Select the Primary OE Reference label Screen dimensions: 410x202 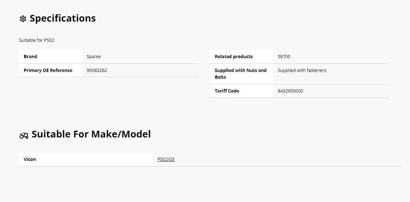tap(48, 71)
